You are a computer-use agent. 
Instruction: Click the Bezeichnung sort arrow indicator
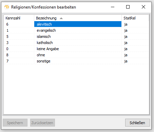pyautogui.click(x=61, y=18)
